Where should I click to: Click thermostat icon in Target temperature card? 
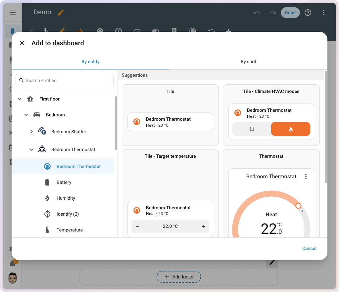[137, 210]
